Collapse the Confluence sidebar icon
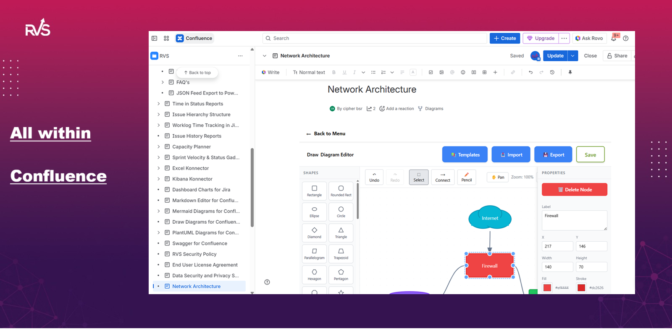The image size is (672, 329). coord(154,38)
